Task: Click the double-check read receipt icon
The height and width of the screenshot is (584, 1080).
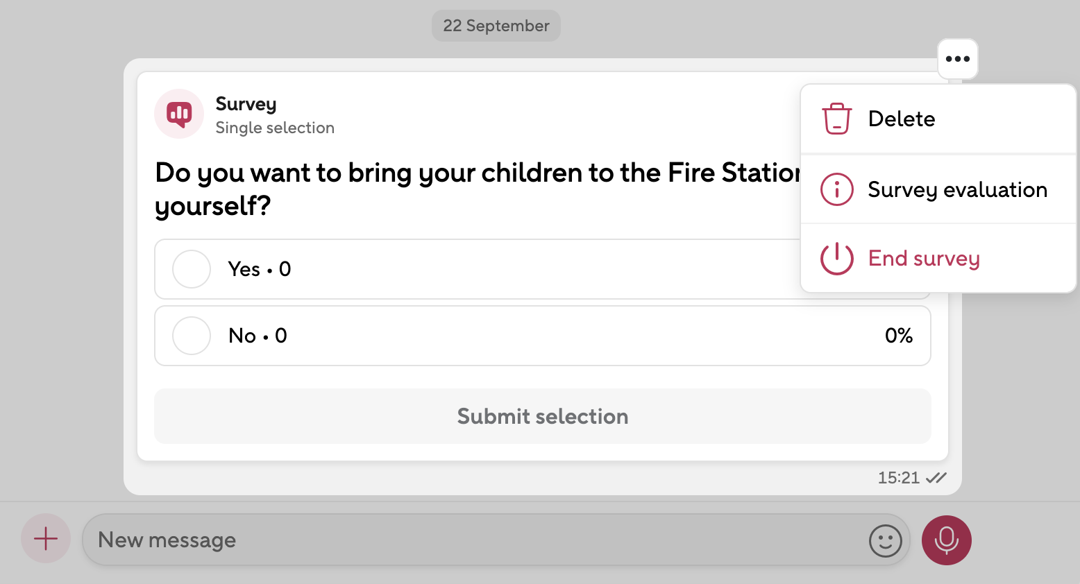Action: point(936,478)
